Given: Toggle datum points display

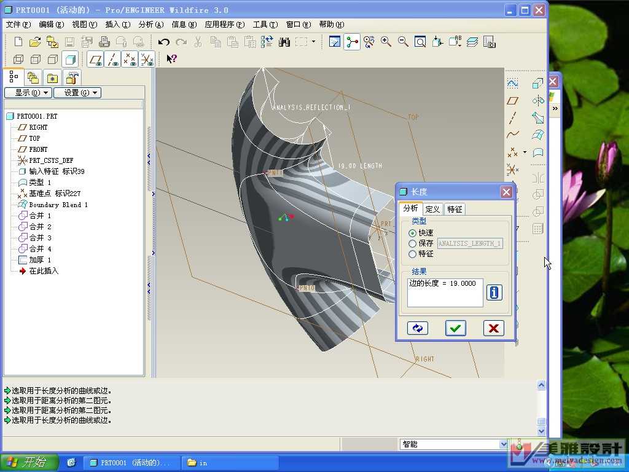Looking at the screenshot, I should [x=130, y=60].
